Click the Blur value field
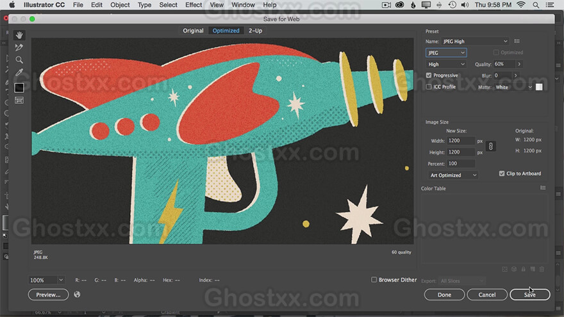 pyautogui.click(x=502, y=76)
